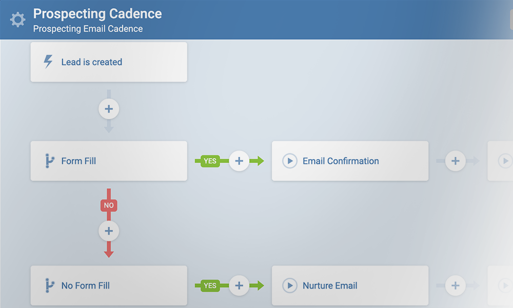The width and height of the screenshot is (513, 308).
Task: Open settings with the gear icon
Action: [17, 20]
